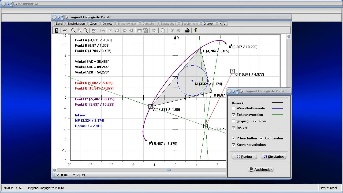Click incircle center point M
Image resolution: width=343 pixels, height=193 pixels.
coord(192,80)
